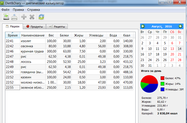Open the Справка menu
Screen dimensions: 187x123
(x=34, y=10)
